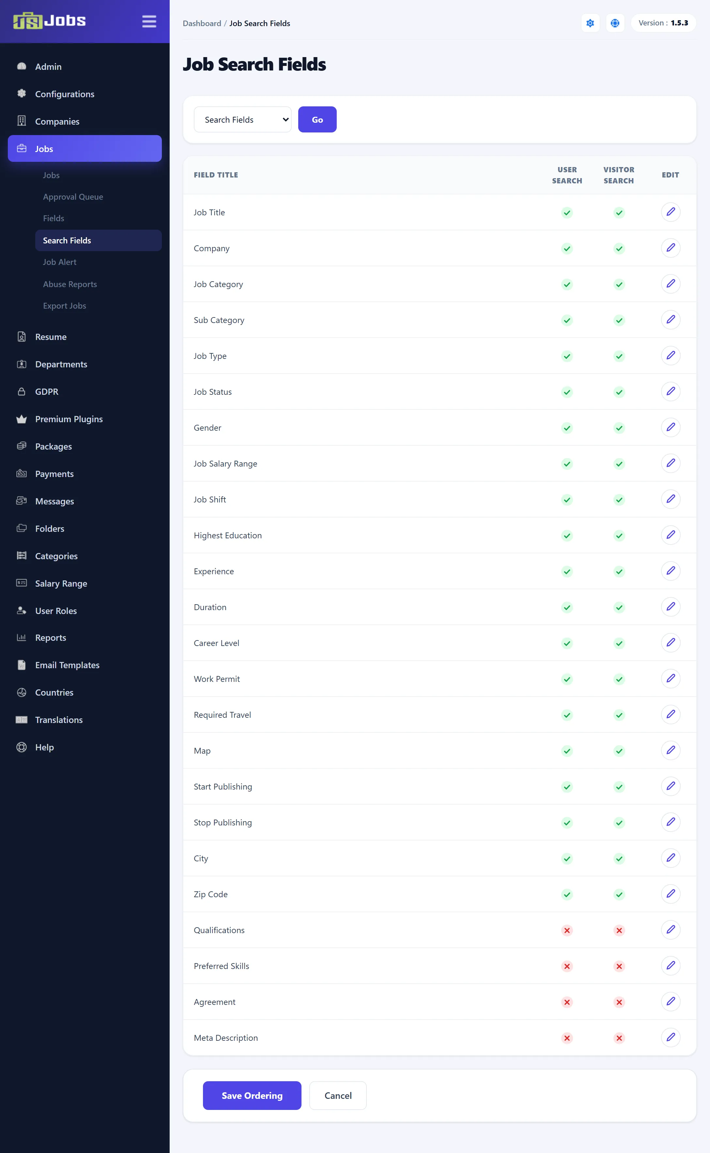Open the Email Templates sidebar item
This screenshot has width=710, height=1153.
pos(85,665)
